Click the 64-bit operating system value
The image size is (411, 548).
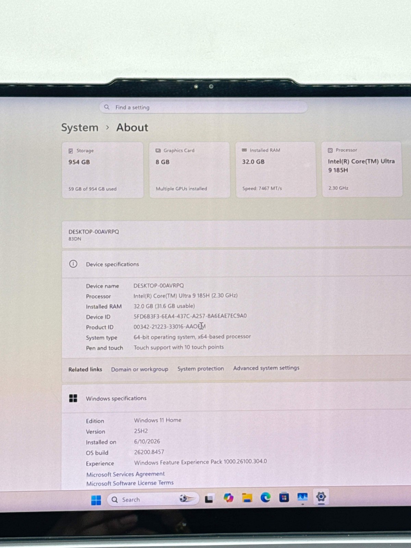click(x=192, y=337)
